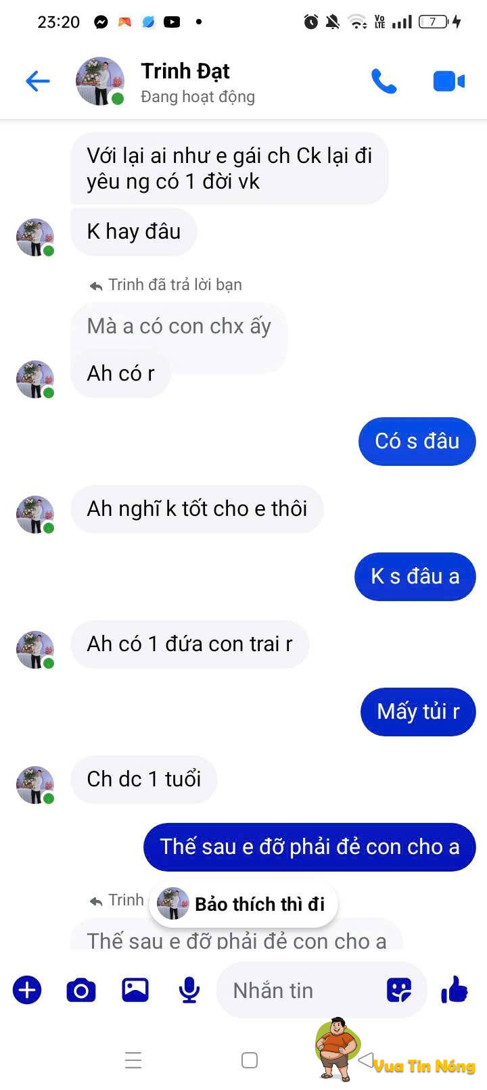The image size is (487, 1090).
Task: Open the photo gallery picker
Action: pos(135,990)
